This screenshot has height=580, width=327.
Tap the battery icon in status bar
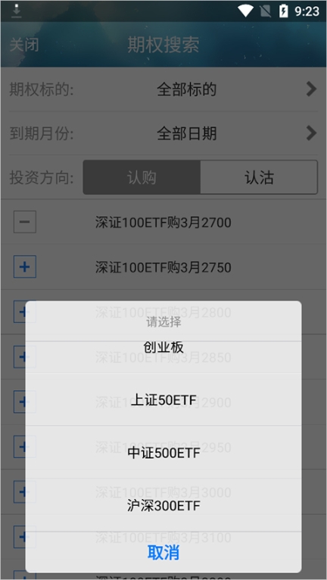point(283,11)
